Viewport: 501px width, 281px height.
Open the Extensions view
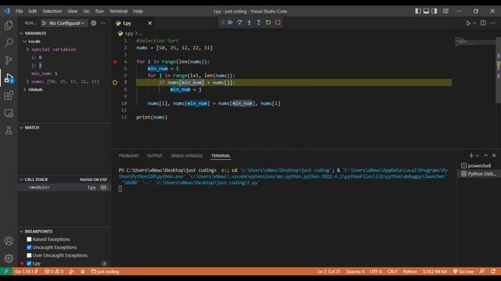pyautogui.click(x=9, y=95)
